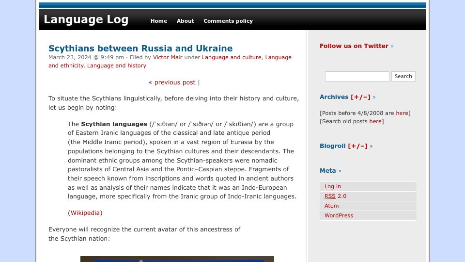Image resolution: width=465 pixels, height=262 pixels.
Task: Open the Atom feed link
Action: tap(331, 206)
